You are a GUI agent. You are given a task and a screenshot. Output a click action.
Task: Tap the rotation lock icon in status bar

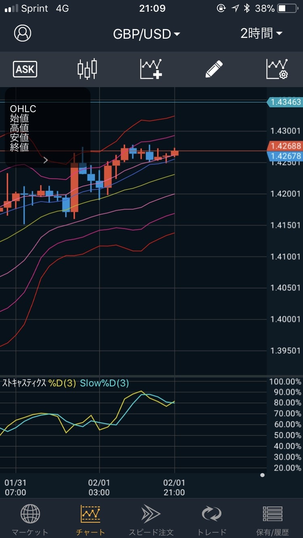click(x=221, y=8)
